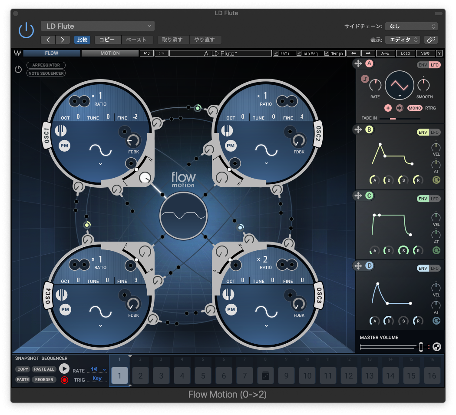This screenshot has height=415, width=456.
Task: Toggle the plugin power button
Action: point(26,30)
